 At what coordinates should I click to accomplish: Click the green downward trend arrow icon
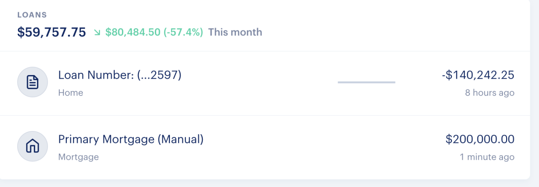point(96,33)
